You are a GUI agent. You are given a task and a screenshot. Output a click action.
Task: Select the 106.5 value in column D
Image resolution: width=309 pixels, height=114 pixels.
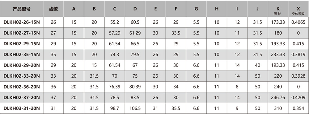point(135,108)
